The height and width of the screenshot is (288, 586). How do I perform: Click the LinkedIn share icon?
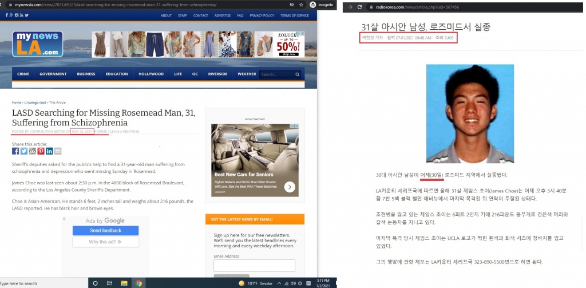coord(49,151)
